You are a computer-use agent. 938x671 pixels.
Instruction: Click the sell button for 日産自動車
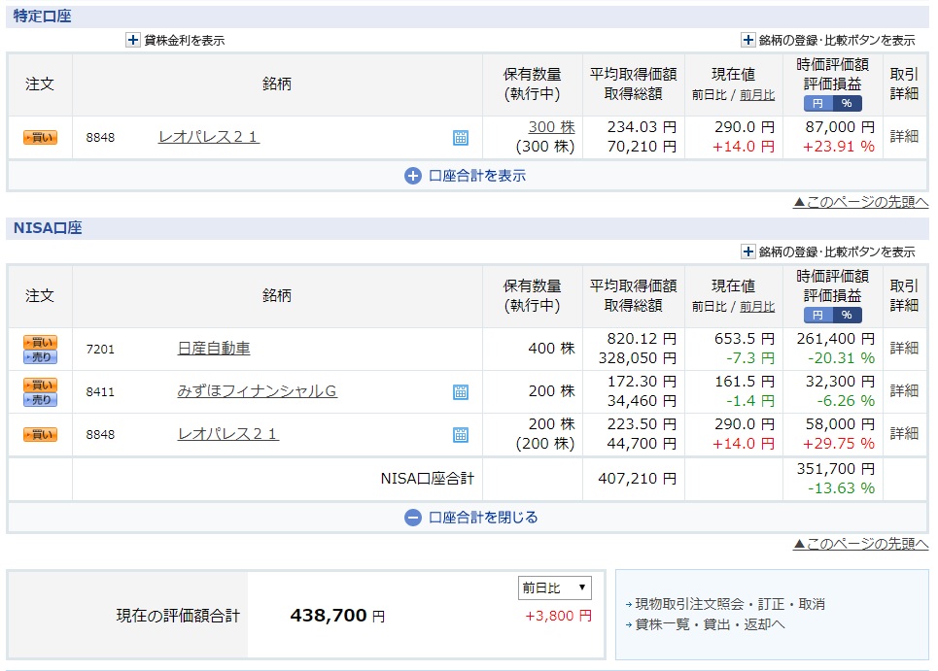pos(40,357)
